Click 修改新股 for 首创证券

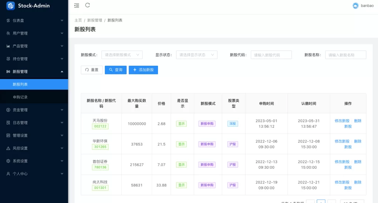[x=342, y=162]
